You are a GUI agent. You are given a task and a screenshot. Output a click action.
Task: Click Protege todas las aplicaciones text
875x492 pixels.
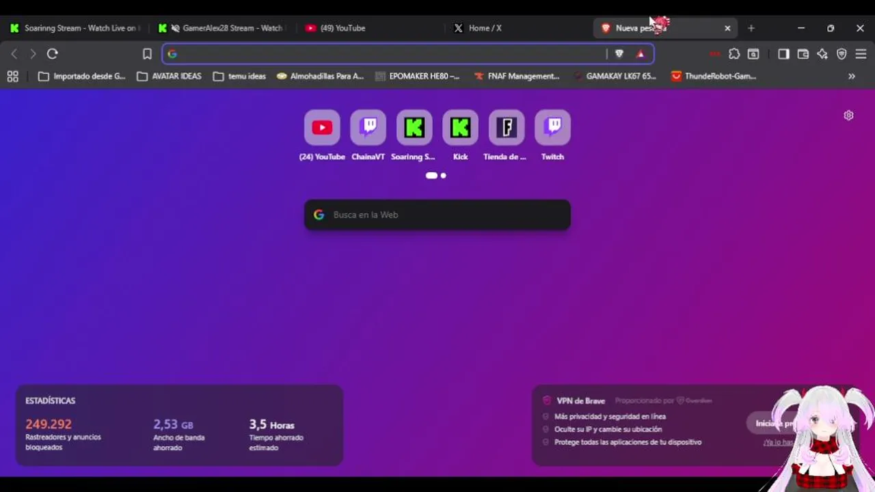tap(628, 442)
